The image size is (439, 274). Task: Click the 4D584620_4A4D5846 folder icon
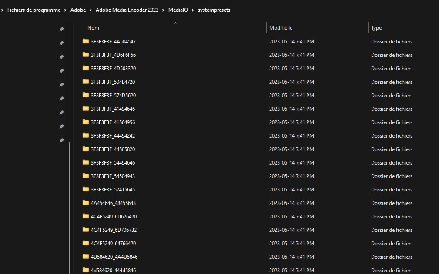[86, 256]
